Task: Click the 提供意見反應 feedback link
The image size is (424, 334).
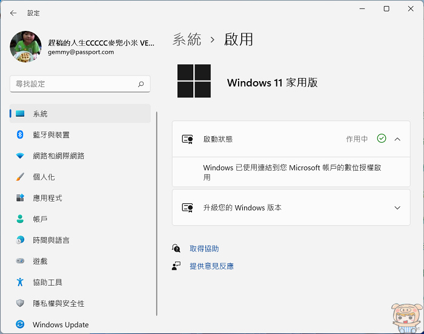Action: tap(211, 266)
